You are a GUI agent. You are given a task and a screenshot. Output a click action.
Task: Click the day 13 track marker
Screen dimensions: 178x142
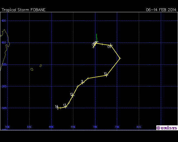66,106
